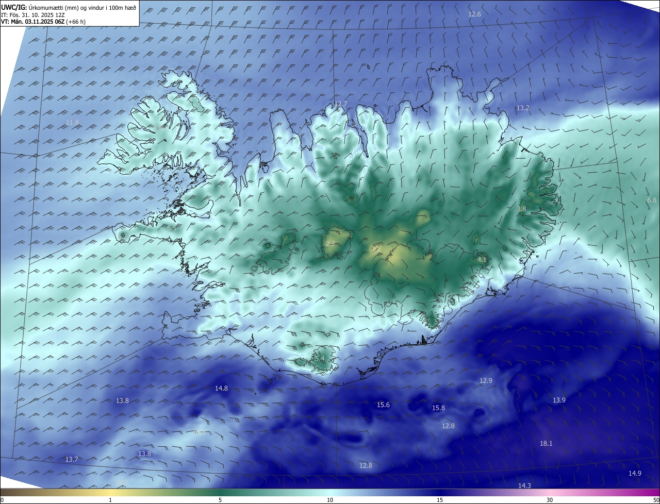Click the color scale tick labeled 30
The image size is (660, 504).
[550, 500]
